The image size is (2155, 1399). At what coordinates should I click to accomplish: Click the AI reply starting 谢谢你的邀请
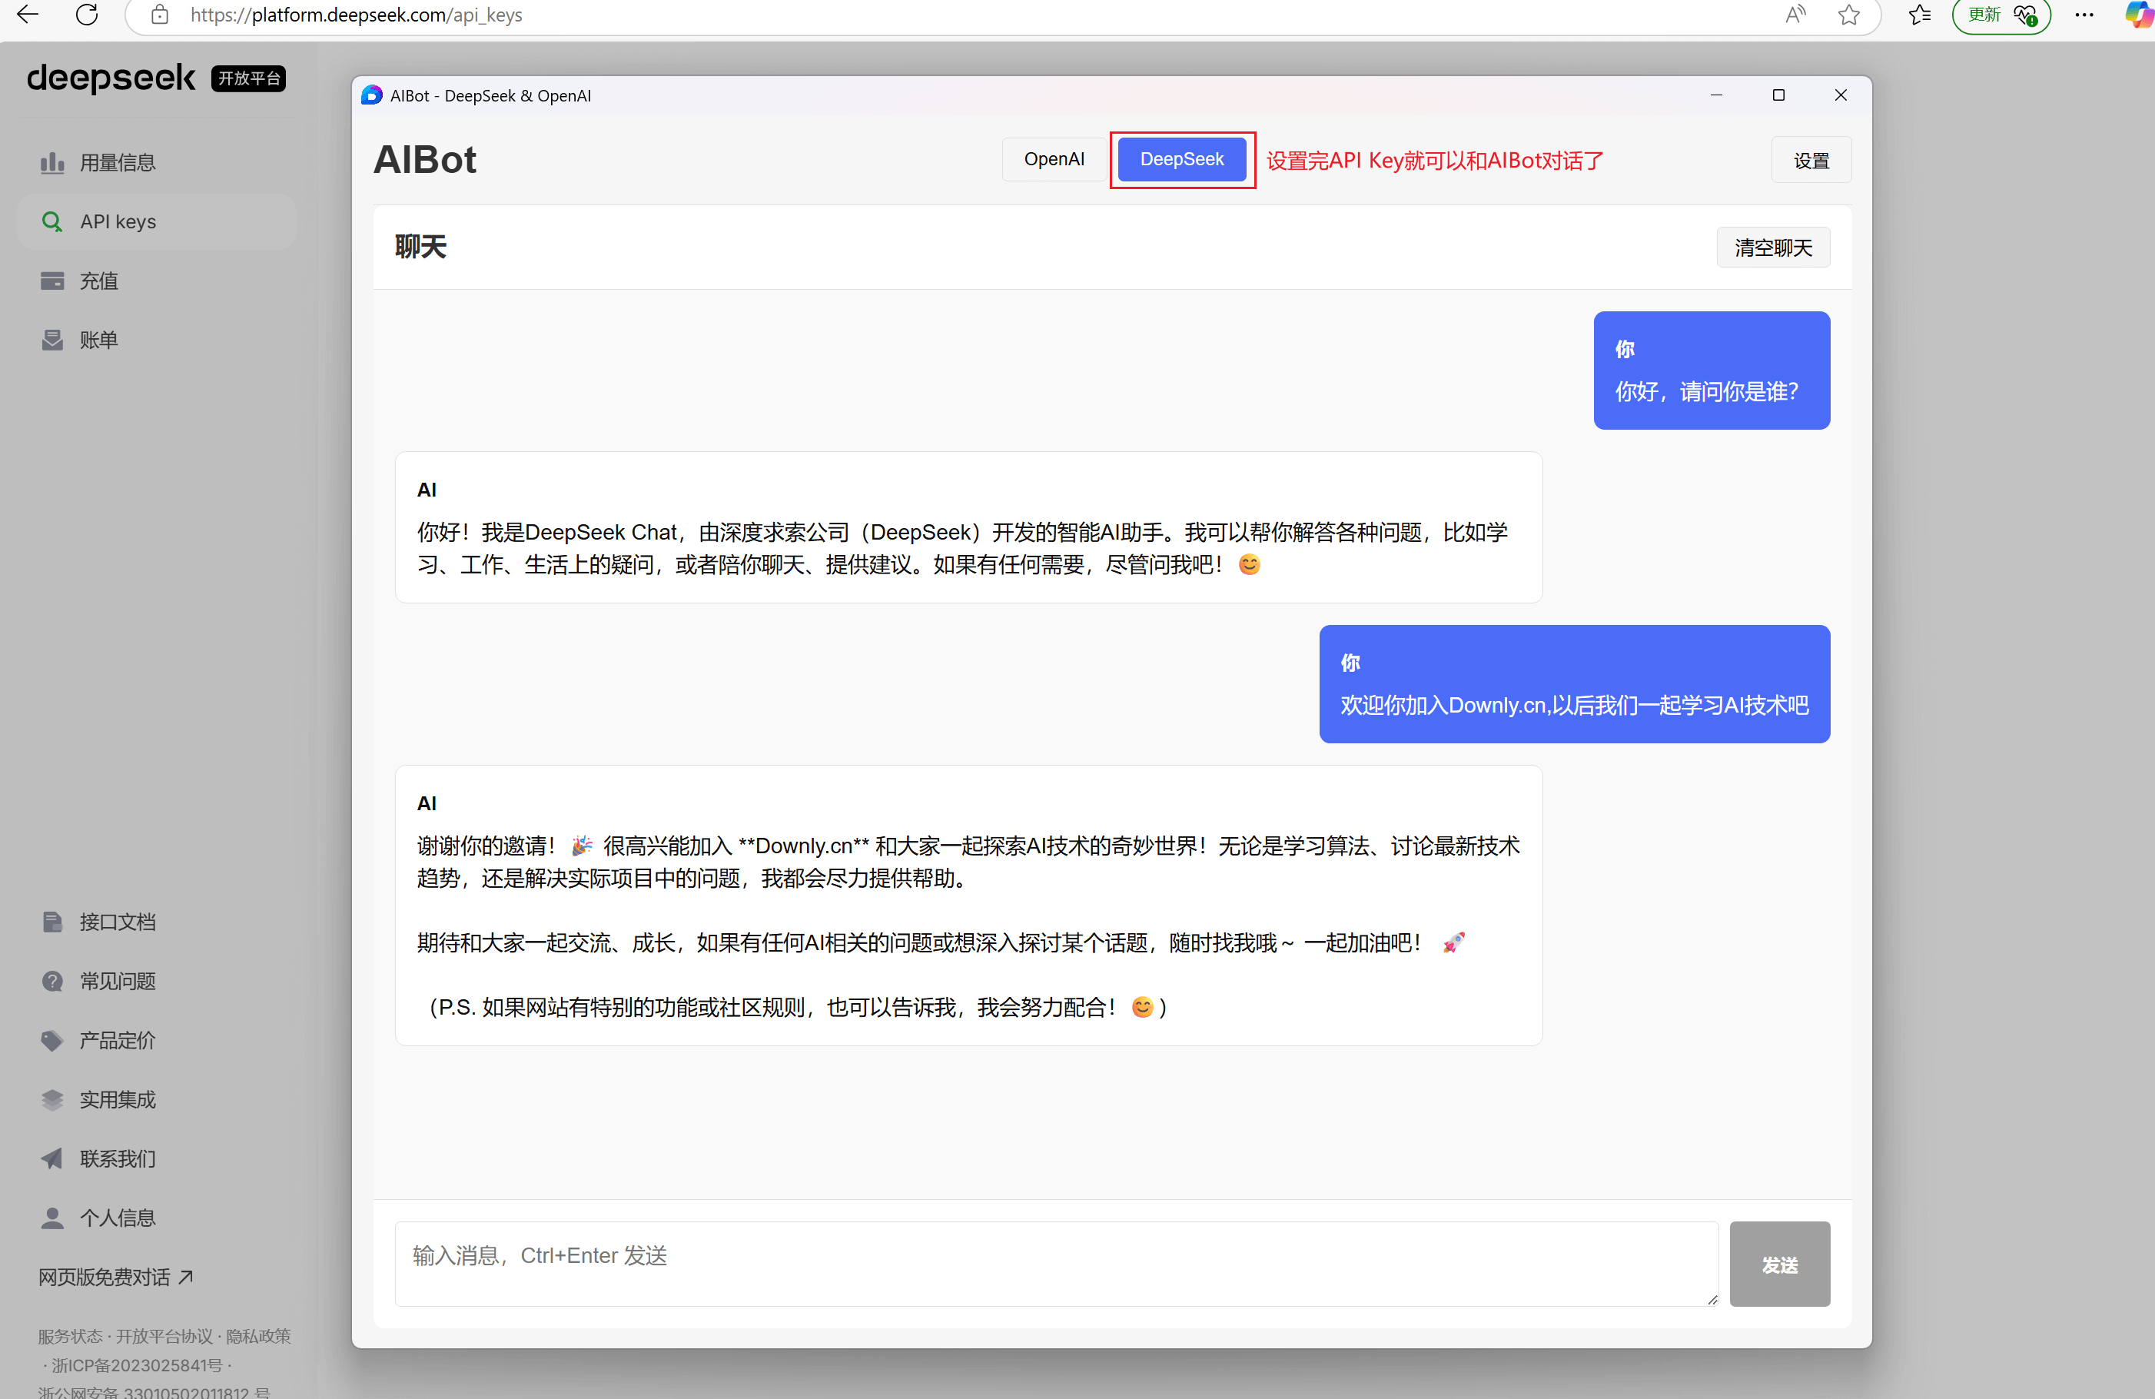(x=968, y=906)
